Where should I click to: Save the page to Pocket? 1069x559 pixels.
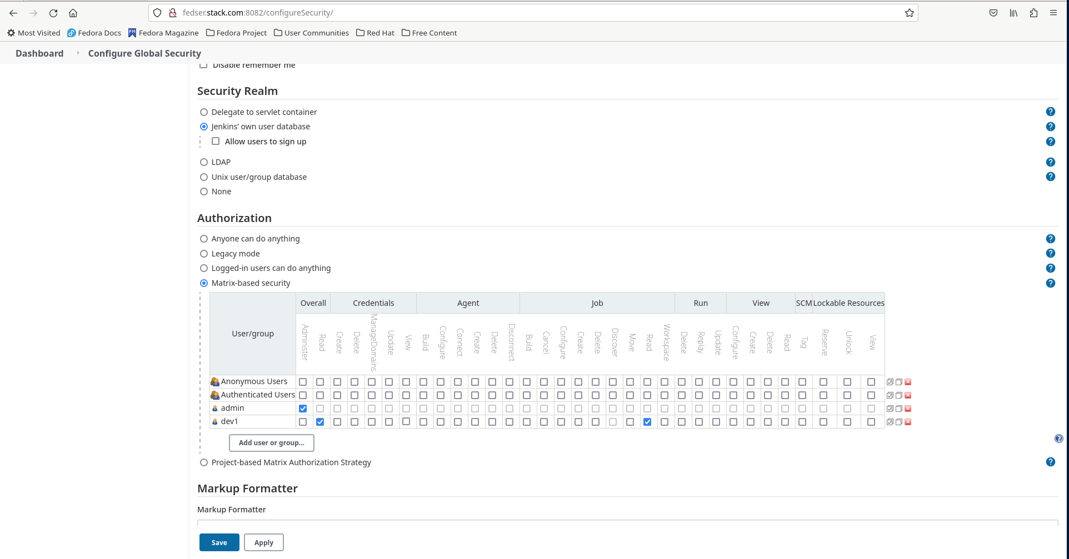[993, 12]
